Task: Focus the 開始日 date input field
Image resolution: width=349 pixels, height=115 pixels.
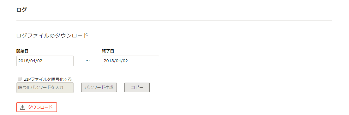Action: tap(45, 61)
